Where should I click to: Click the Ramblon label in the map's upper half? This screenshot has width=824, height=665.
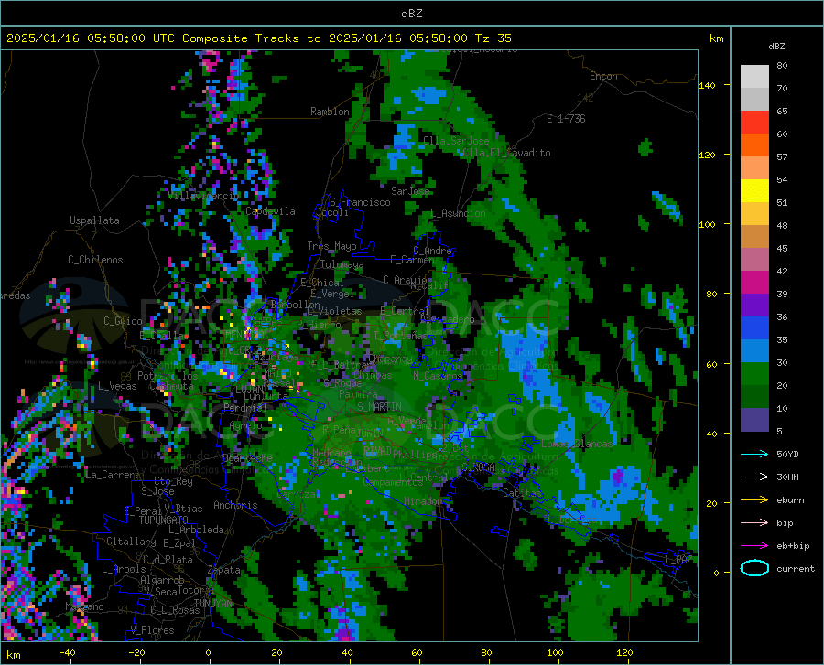pos(330,112)
